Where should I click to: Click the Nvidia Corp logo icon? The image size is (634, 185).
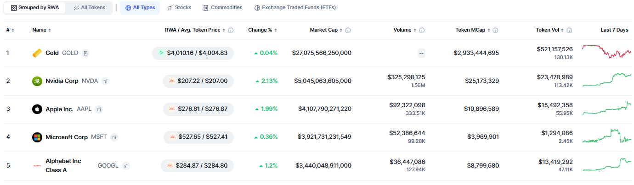[37, 81]
